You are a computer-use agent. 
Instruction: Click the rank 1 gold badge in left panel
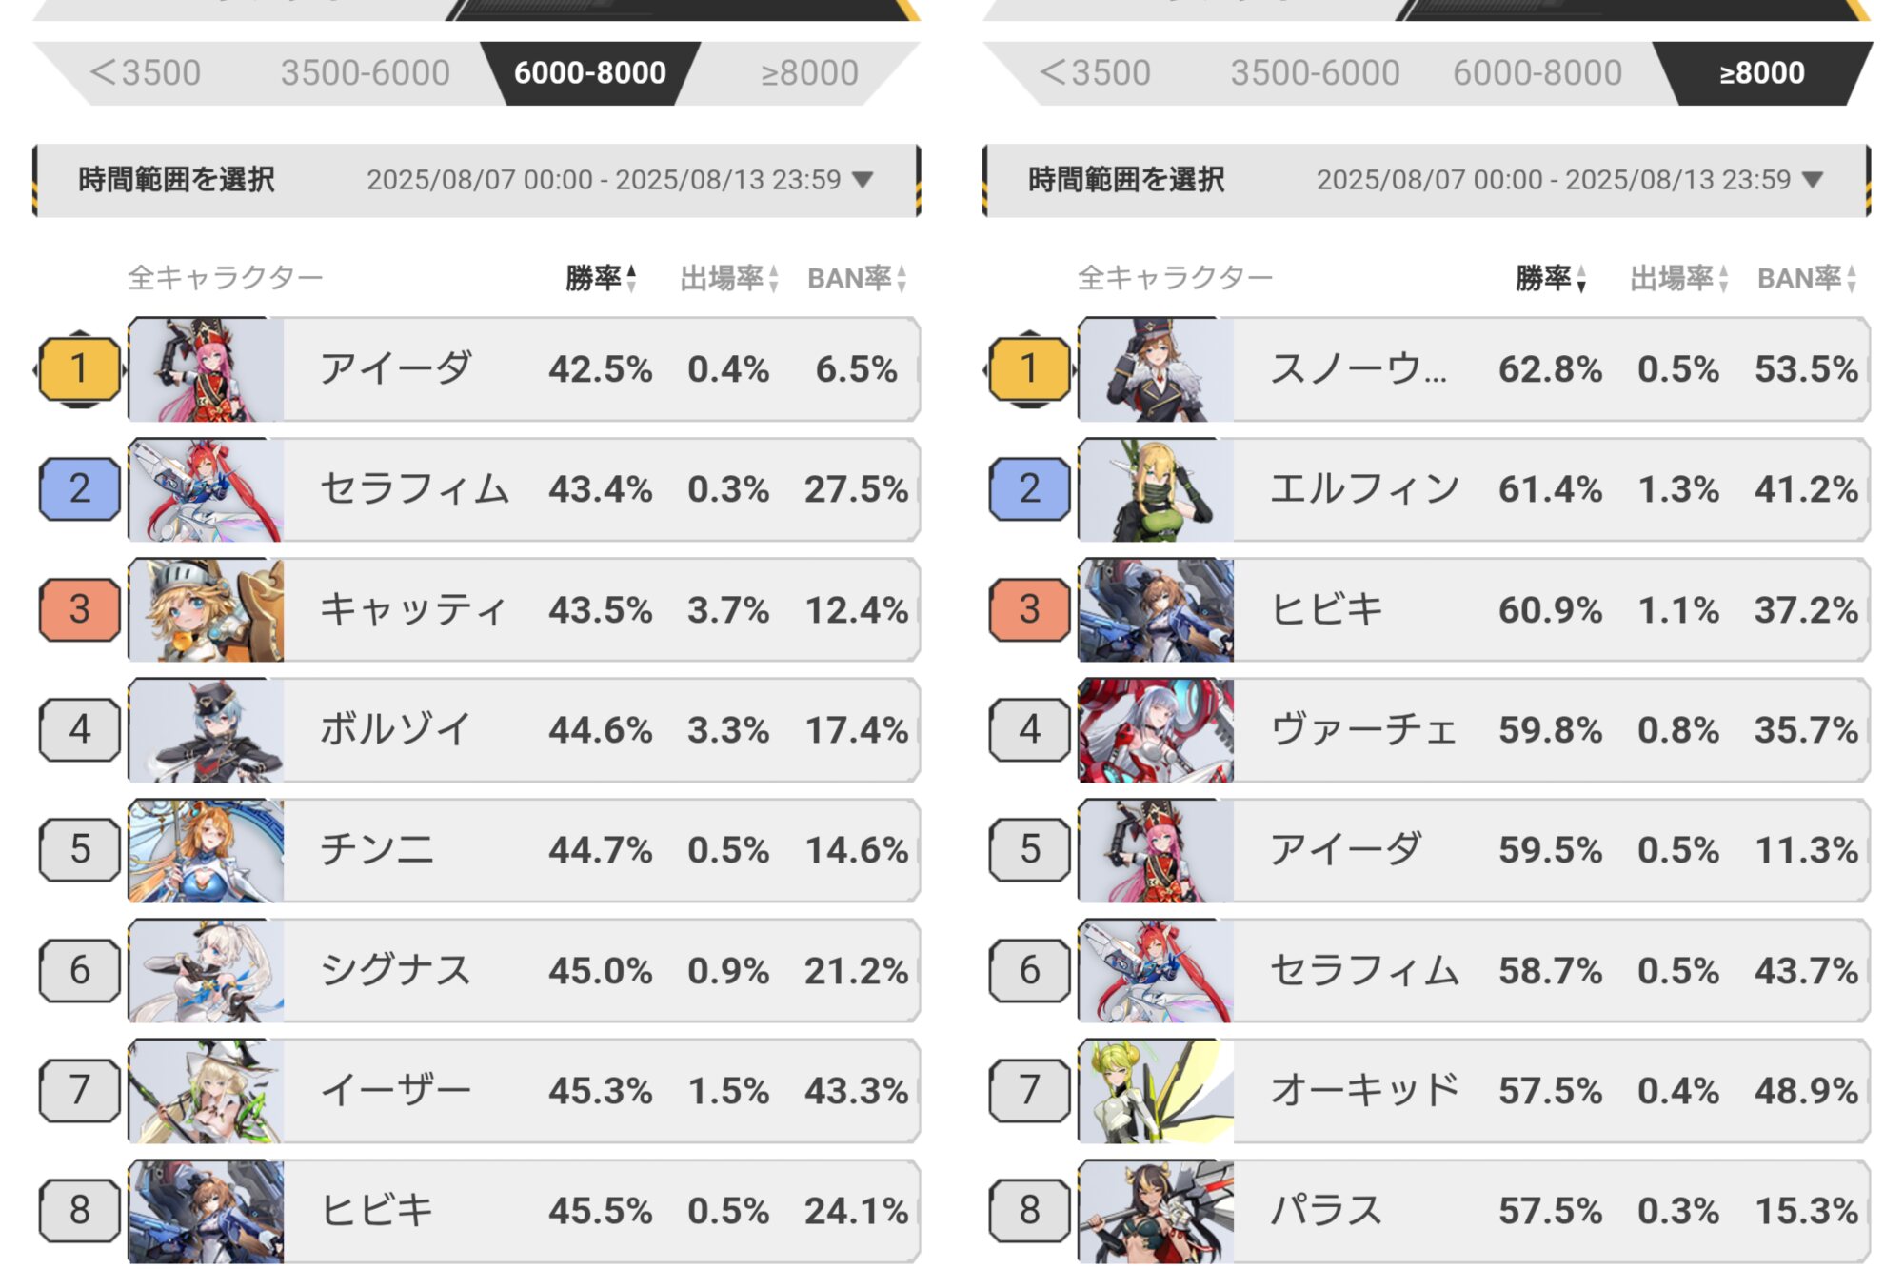pyautogui.click(x=80, y=369)
